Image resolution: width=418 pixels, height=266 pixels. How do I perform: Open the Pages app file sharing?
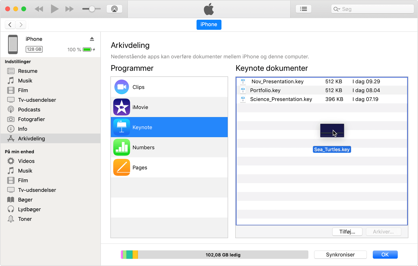pos(122,167)
